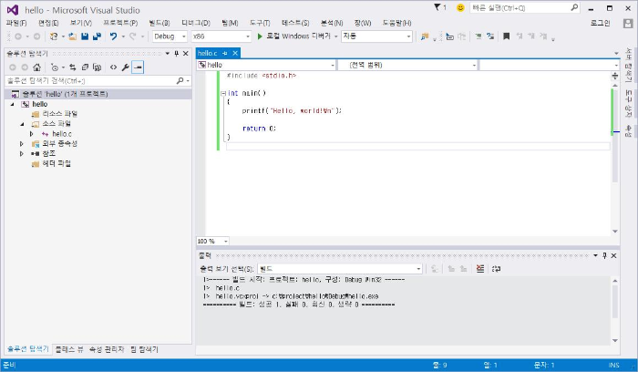The image size is (638, 372).
Task: Click the Open File folder icon
Action: click(x=72, y=36)
